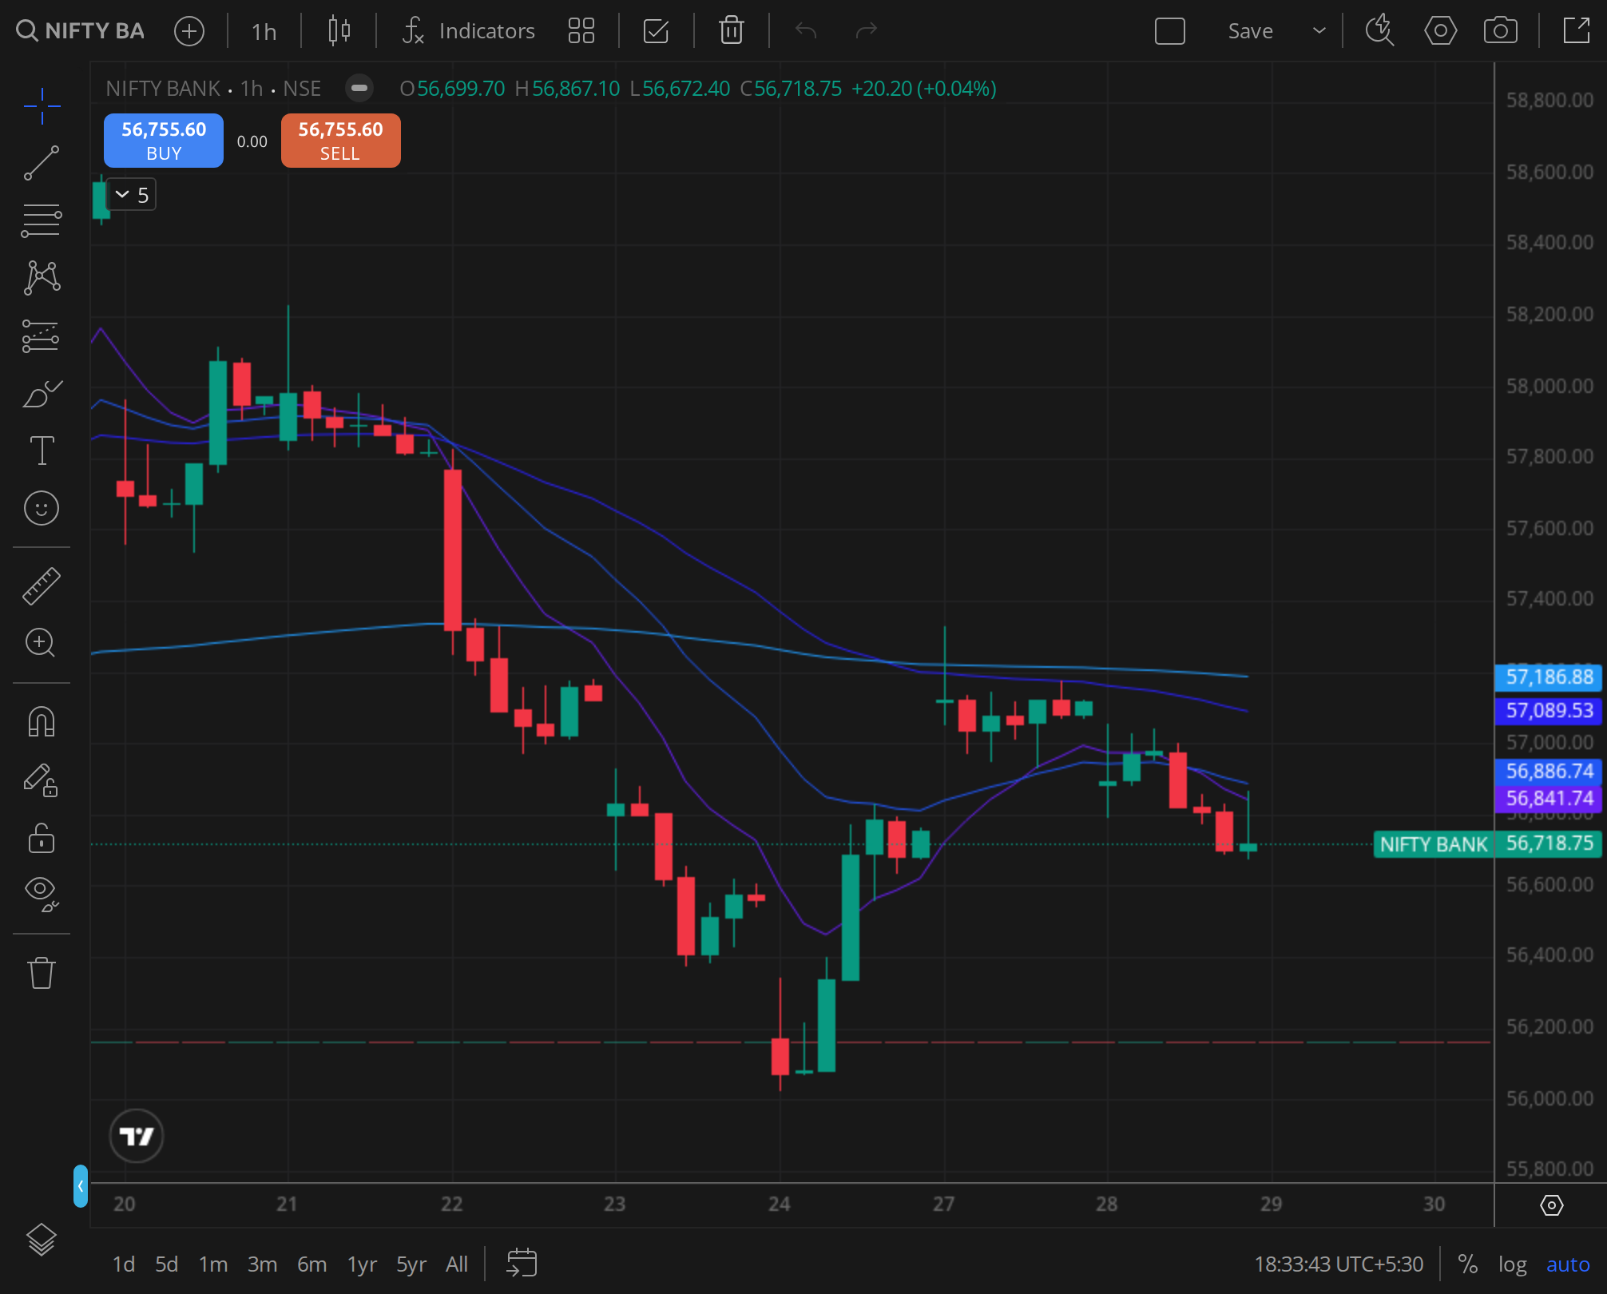Viewport: 1607px width, 1294px height.
Task: Click the 57,089.53 indicator value label
Action: (1549, 710)
